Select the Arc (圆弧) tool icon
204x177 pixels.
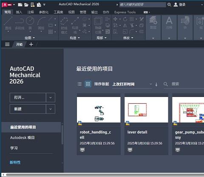click(41, 21)
